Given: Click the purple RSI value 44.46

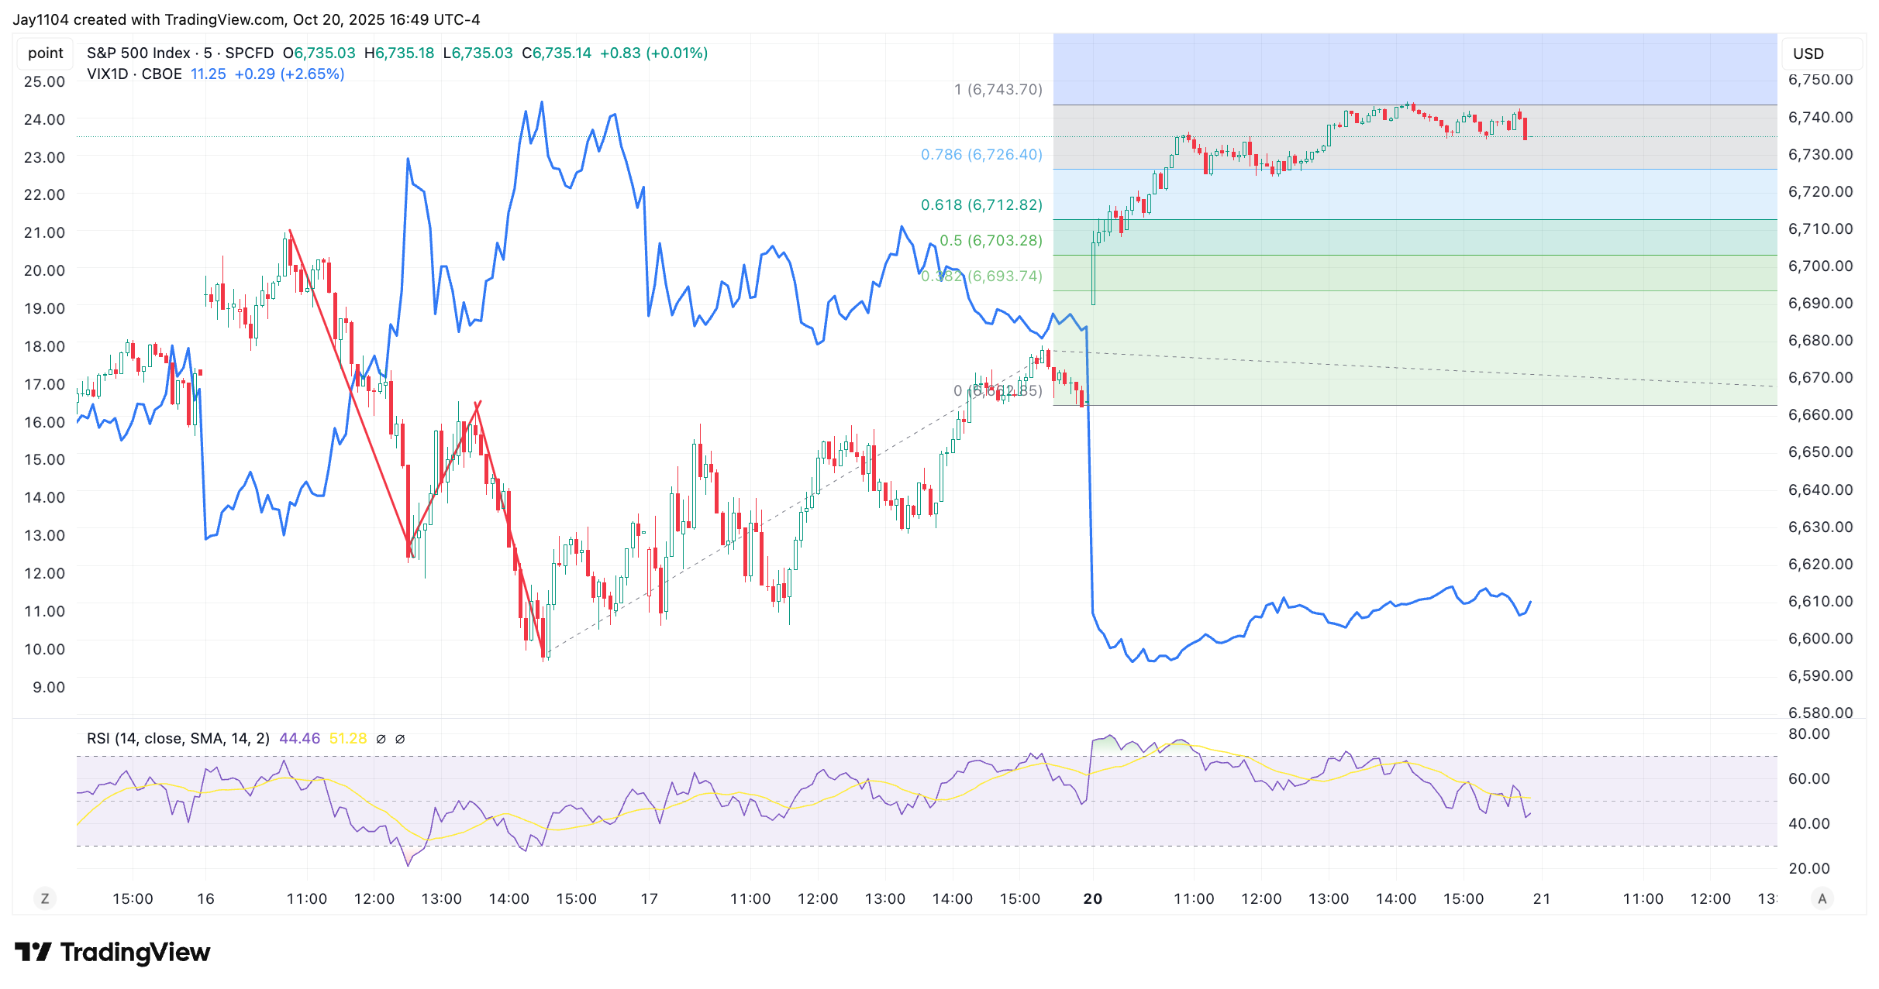Looking at the screenshot, I should 299,738.
